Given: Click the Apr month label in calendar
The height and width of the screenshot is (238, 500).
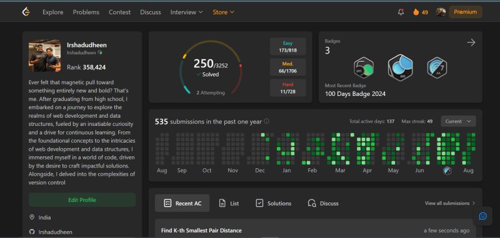Looking at the screenshot, I should (x=367, y=171).
